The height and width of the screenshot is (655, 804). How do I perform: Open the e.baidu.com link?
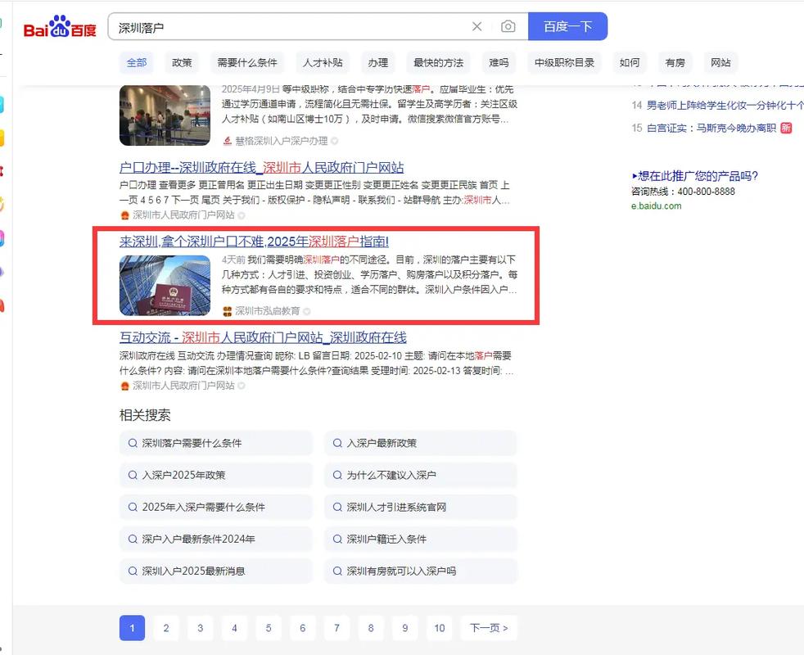657,206
